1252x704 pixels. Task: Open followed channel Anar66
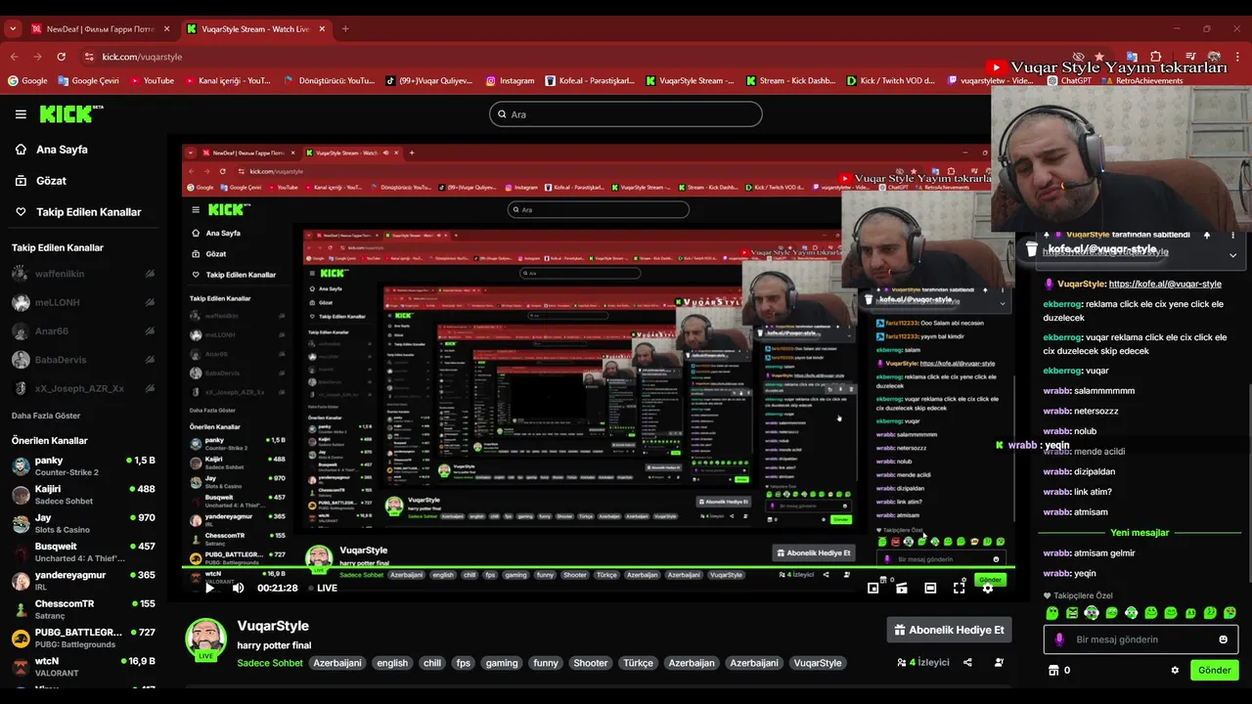coord(83,331)
